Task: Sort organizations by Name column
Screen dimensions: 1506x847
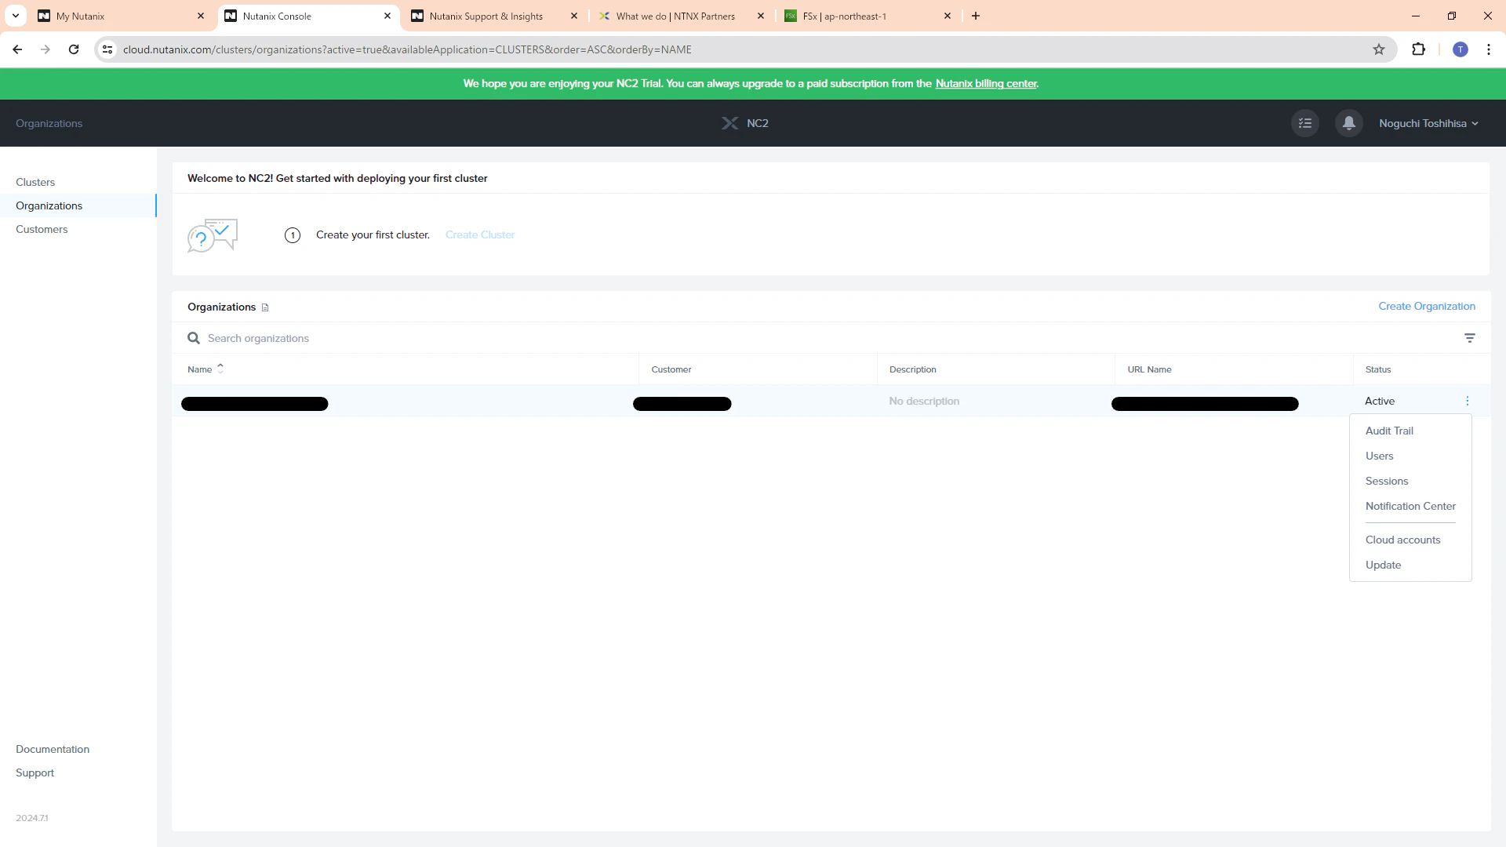Action: (206, 369)
